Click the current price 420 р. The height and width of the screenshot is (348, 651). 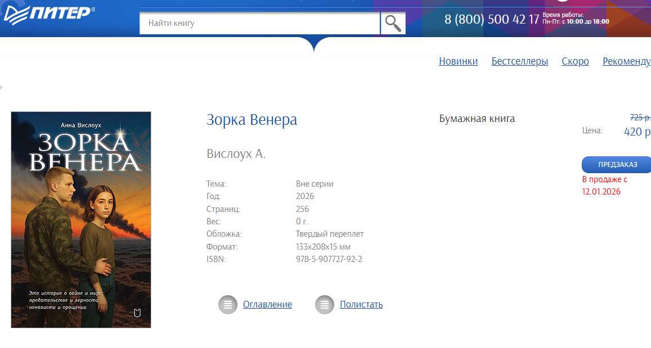(x=637, y=132)
